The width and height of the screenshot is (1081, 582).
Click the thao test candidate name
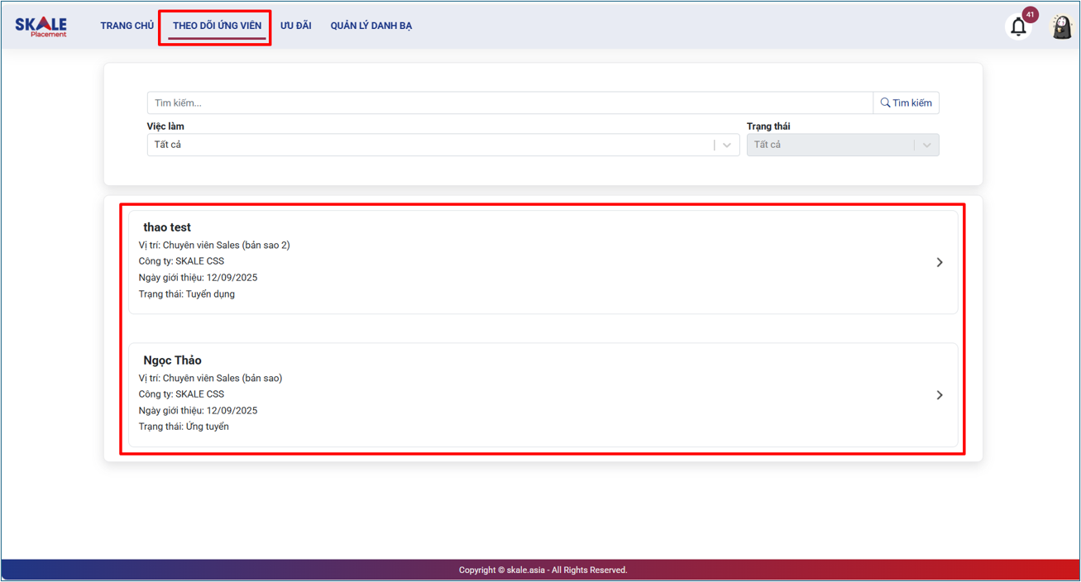click(x=167, y=227)
